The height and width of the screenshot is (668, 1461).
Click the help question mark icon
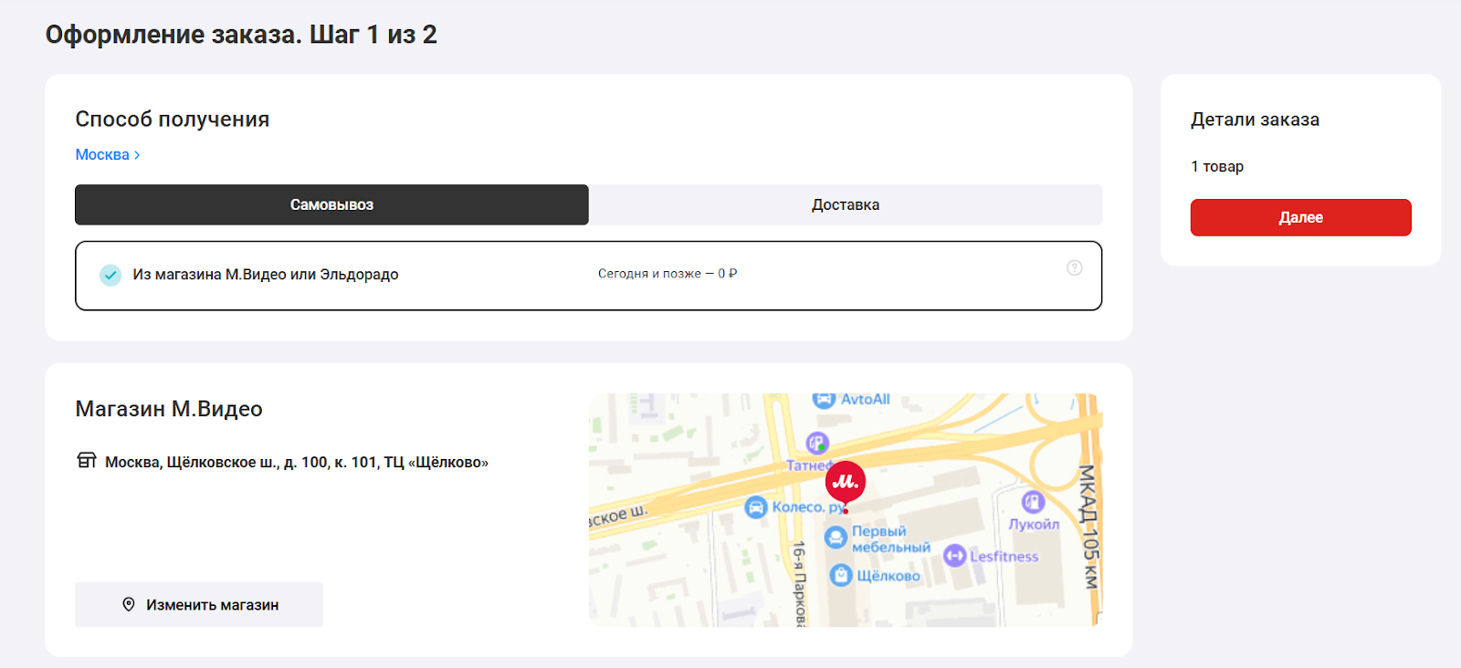1075,267
